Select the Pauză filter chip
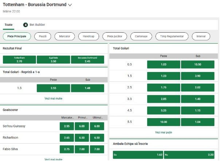 pyautogui.click(x=43, y=36)
